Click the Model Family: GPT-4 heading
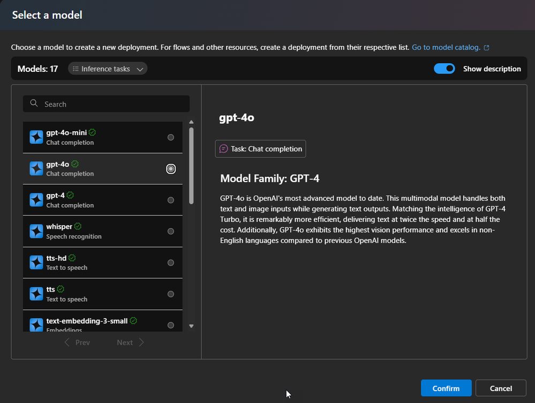Image resolution: width=535 pixels, height=403 pixels. (x=269, y=178)
